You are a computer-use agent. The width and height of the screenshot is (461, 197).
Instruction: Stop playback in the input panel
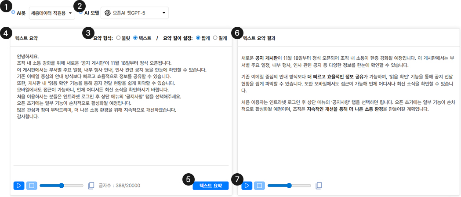click(32, 186)
